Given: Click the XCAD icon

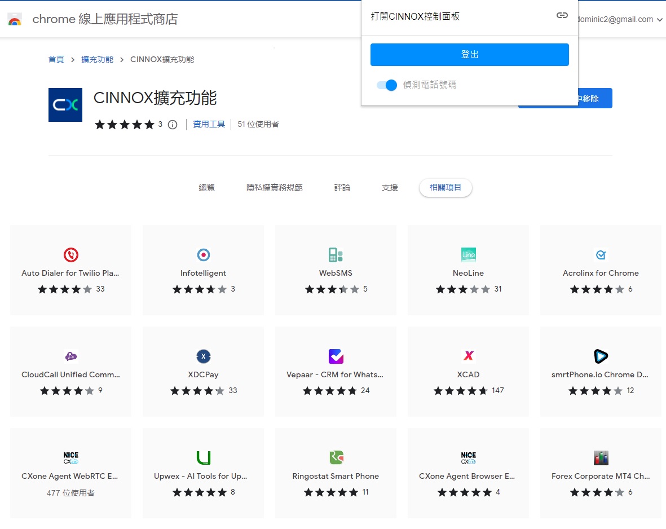Looking at the screenshot, I should pyautogui.click(x=469, y=356).
